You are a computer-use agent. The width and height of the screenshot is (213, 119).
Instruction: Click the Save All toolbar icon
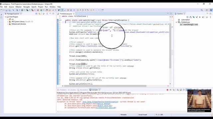coord(10,10)
